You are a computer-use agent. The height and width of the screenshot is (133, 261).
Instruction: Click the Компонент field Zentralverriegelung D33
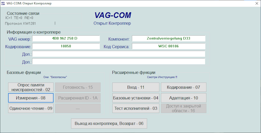pyautogui.click(x=169, y=38)
